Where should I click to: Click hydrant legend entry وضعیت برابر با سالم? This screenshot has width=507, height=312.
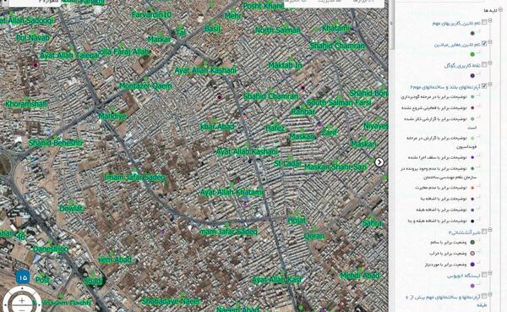[449, 243]
